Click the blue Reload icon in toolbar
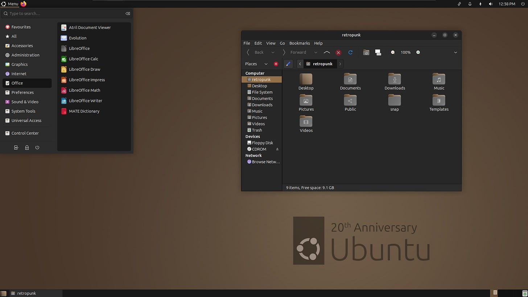 point(350,53)
